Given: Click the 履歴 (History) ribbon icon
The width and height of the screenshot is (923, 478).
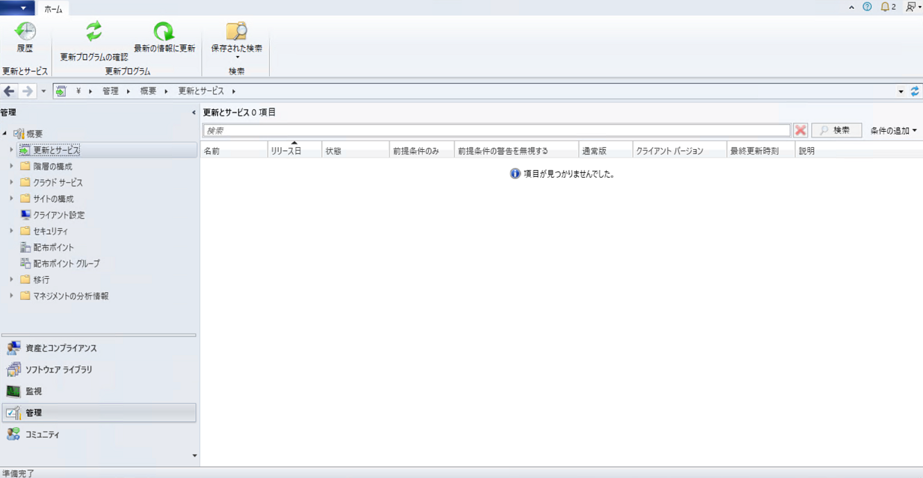Looking at the screenshot, I should coord(25,32).
